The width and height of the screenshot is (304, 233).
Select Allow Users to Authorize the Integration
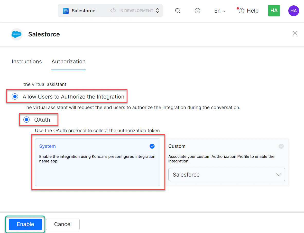coord(15,96)
